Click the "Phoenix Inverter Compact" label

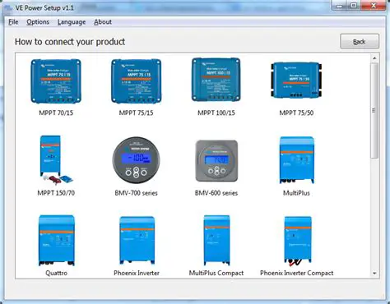[297, 273]
